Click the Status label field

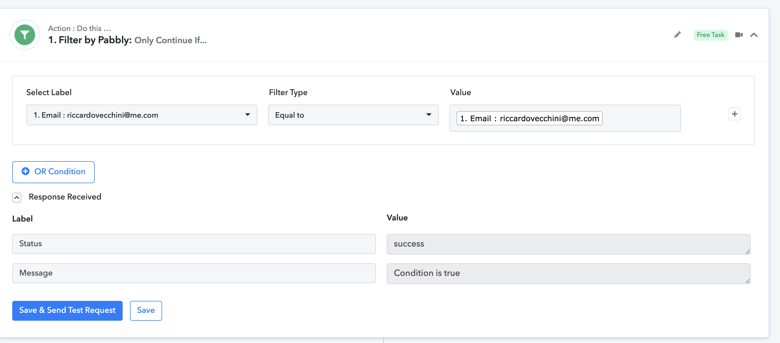point(194,244)
